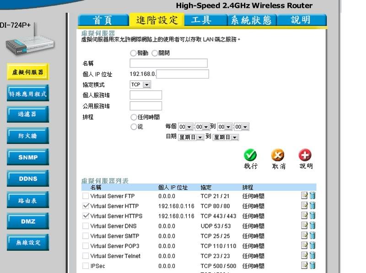
Task: Delete the IPSec entry with trash icon
Action: coord(312,266)
